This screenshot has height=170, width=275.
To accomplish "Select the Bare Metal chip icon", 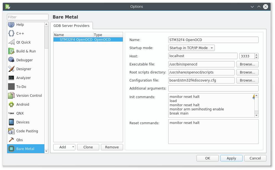I will (11, 149).
